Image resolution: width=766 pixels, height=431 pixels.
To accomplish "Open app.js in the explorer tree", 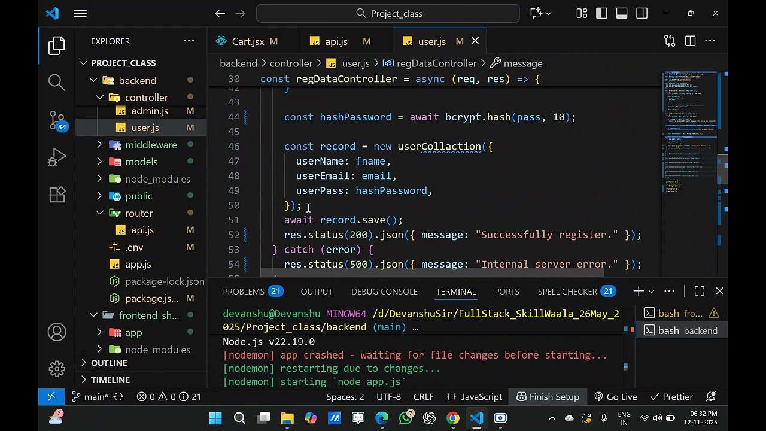I will click(141, 264).
